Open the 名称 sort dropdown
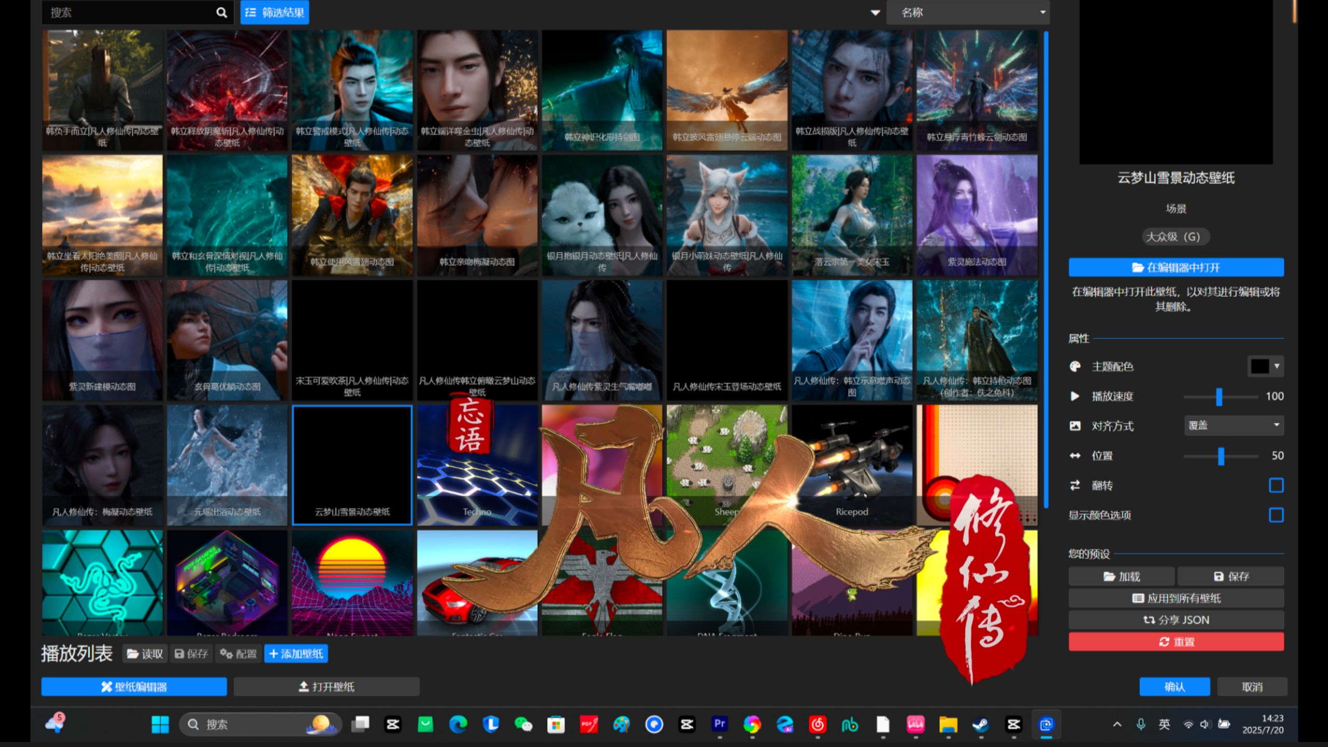The width and height of the screenshot is (1328, 747). [967, 12]
